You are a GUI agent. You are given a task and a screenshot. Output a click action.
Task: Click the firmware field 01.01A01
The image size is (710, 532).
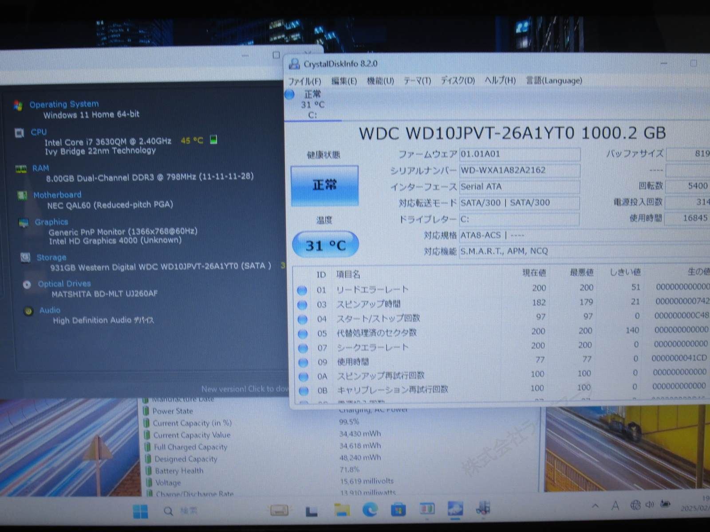coord(519,154)
